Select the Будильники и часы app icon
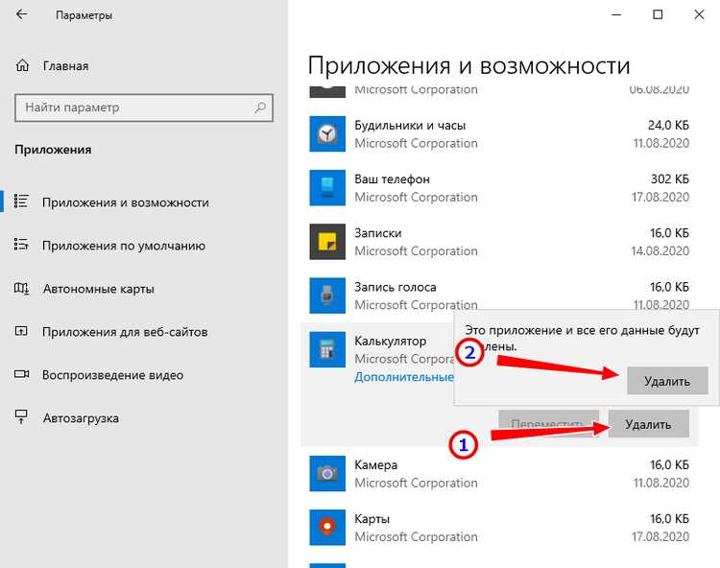The image size is (720, 568). click(x=327, y=134)
